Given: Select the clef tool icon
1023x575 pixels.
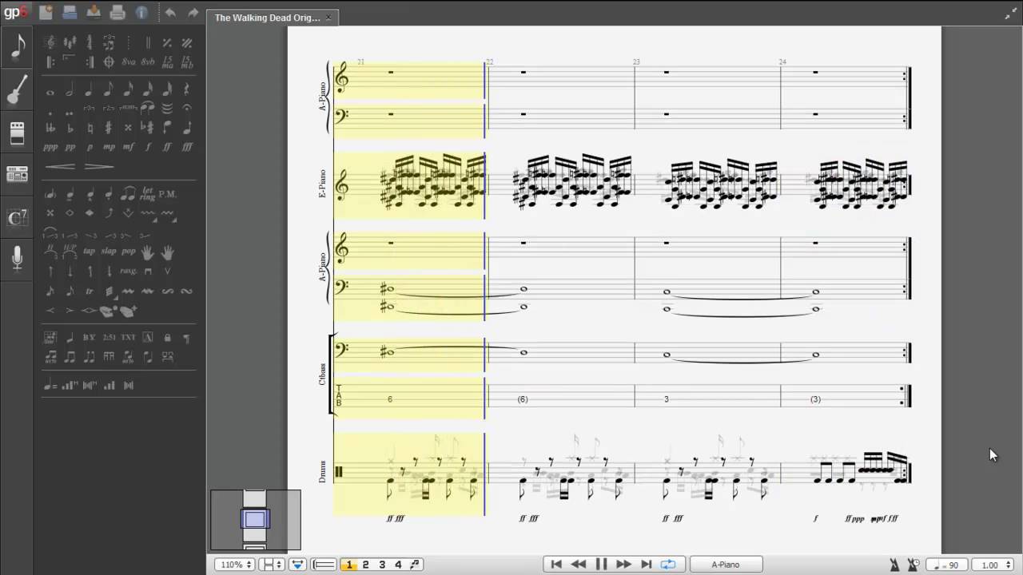Looking at the screenshot, I should tap(50, 43).
